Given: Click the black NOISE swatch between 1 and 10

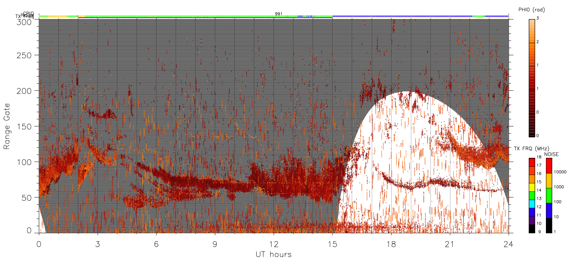Looking at the screenshot, I should (x=548, y=225).
